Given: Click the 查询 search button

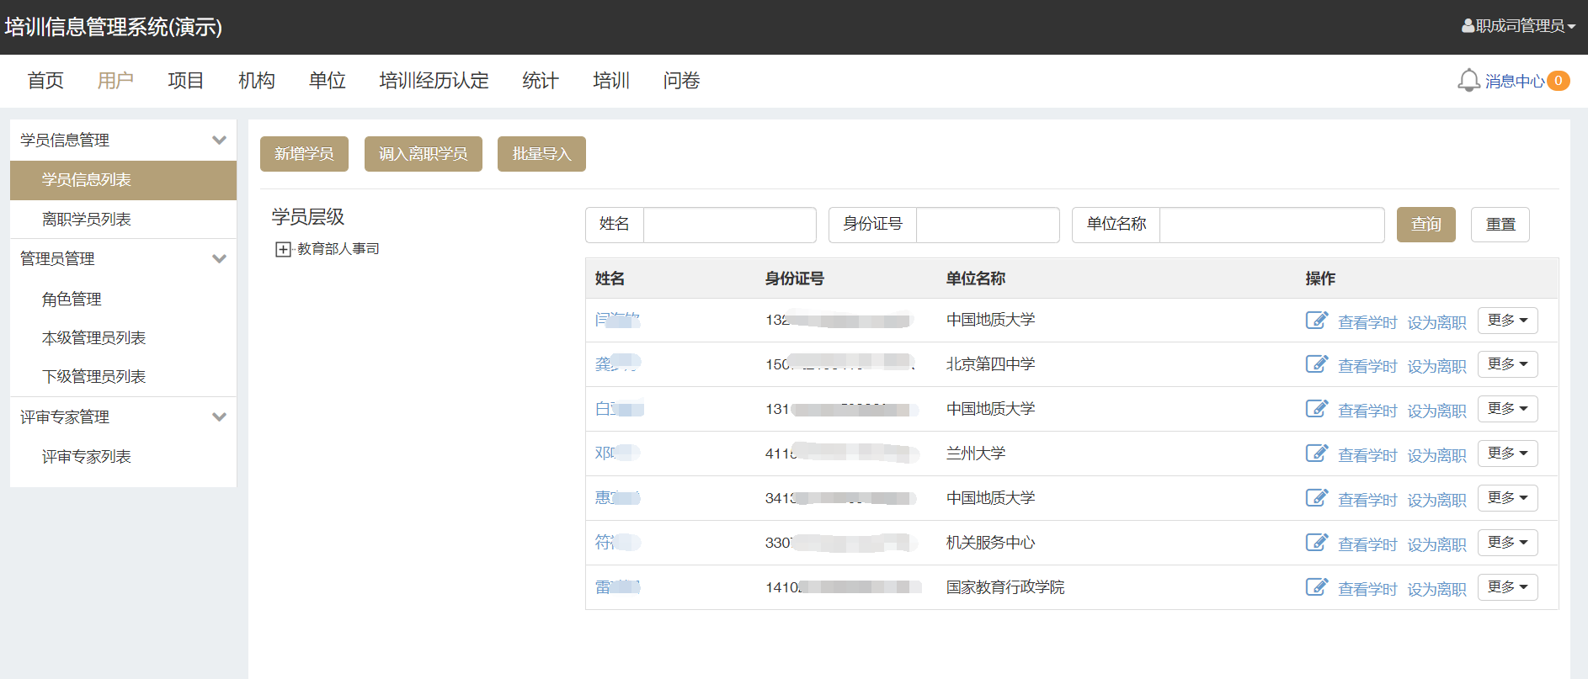Looking at the screenshot, I should [1426, 225].
